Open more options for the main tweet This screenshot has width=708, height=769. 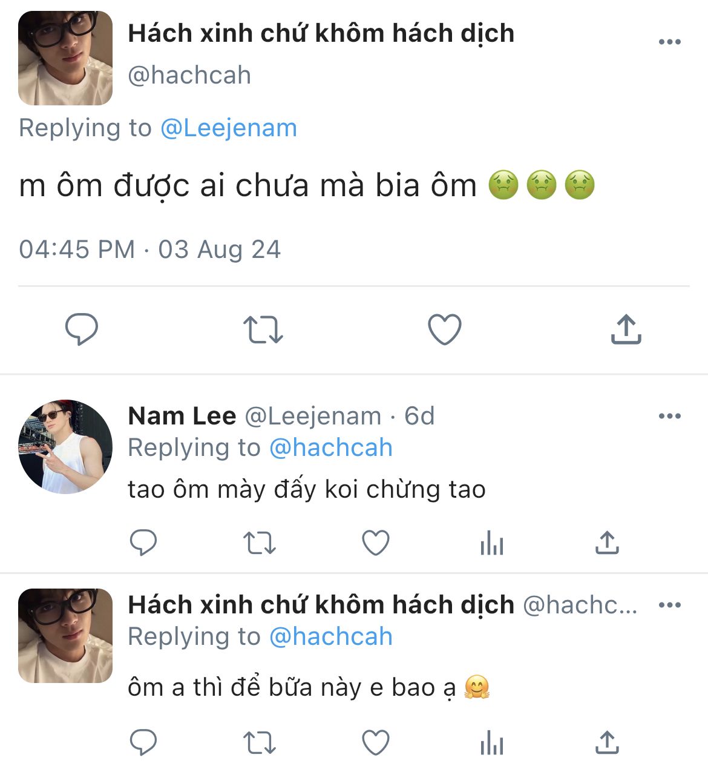pyautogui.click(x=669, y=42)
